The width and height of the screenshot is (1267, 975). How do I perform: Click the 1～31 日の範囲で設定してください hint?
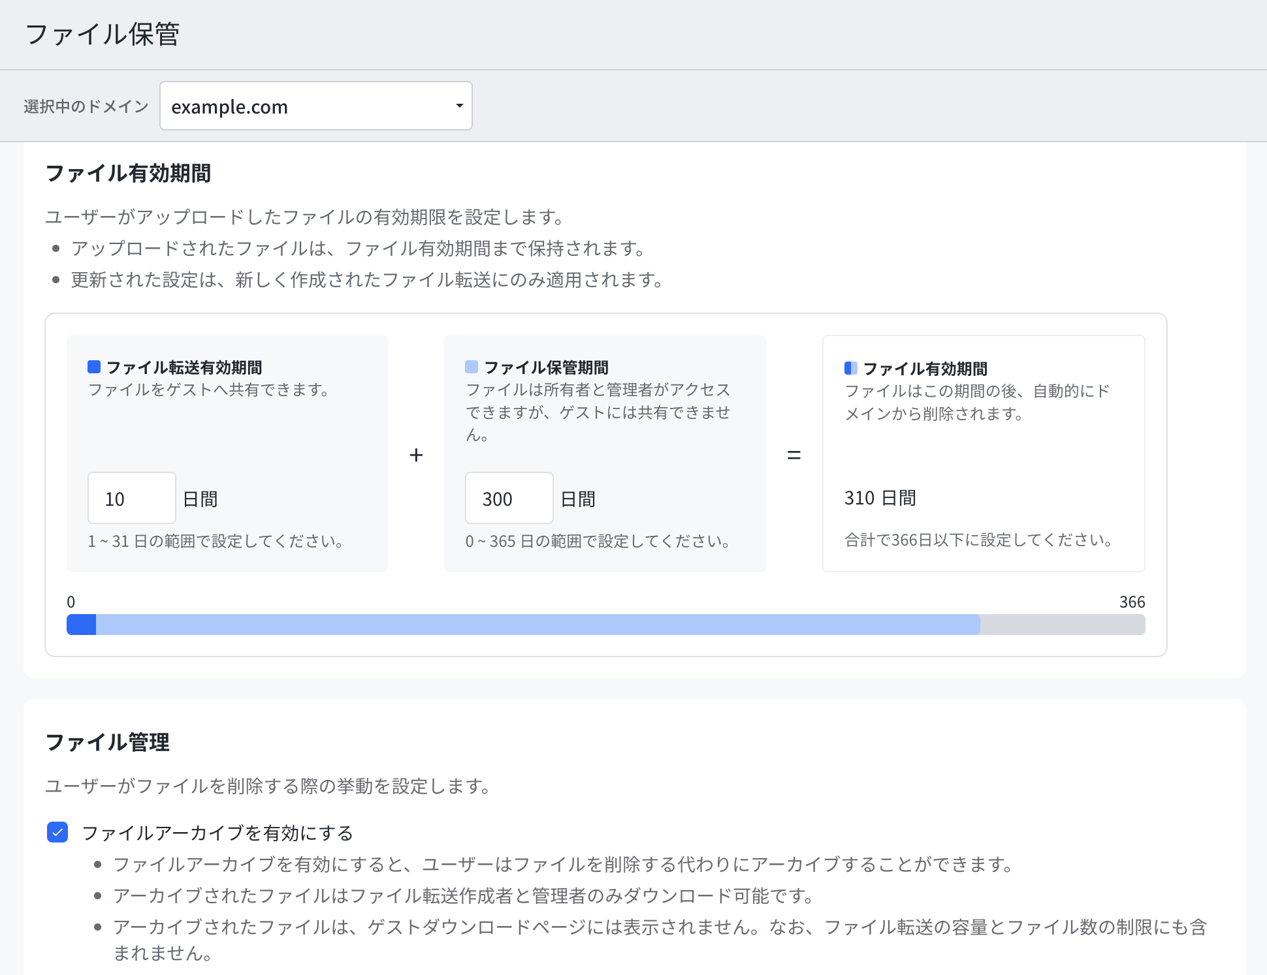pos(216,541)
